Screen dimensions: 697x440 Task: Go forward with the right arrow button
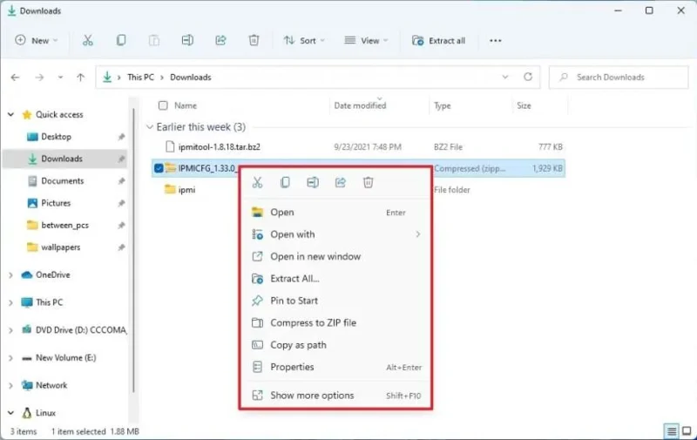(39, 78)
